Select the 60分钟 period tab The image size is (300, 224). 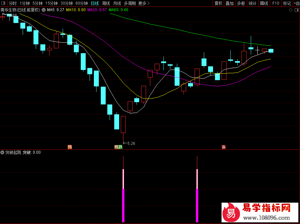click(82, 3)
